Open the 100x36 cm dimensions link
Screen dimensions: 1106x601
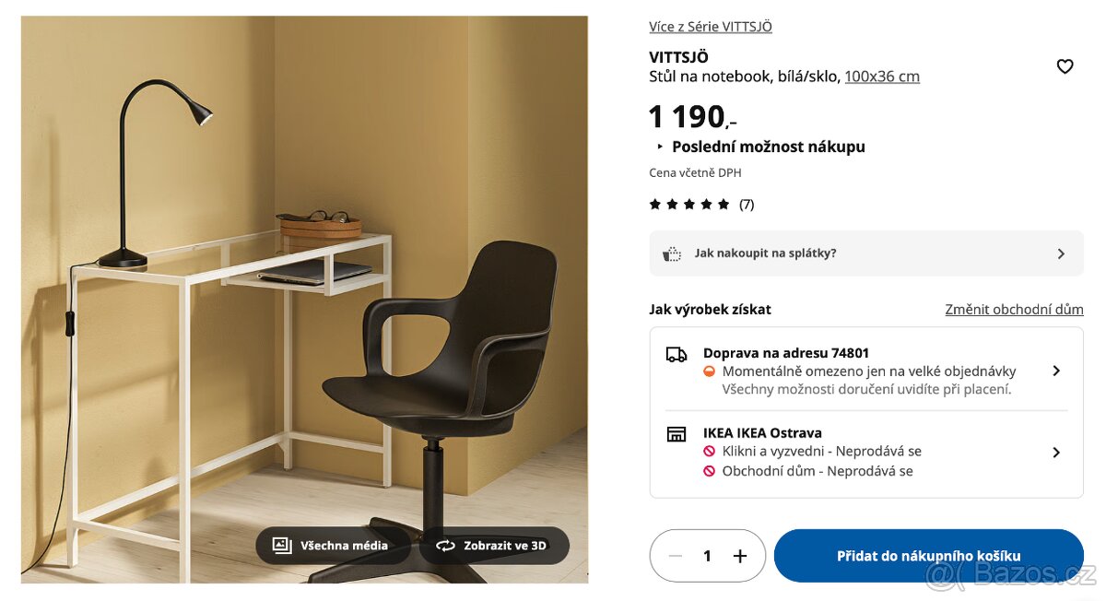pos(882,77)
